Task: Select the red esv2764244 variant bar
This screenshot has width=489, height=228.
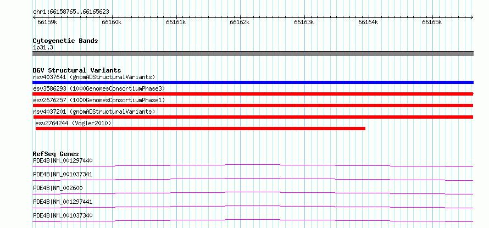Action: point(201,129)
